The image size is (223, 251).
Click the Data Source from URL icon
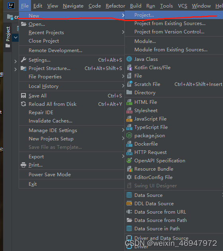coord(129,212)
